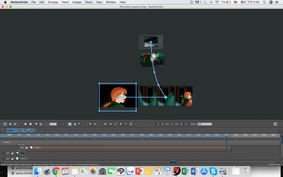The image size is (283, 177).
Task: Click timeline vertical scroll down arrow
Action: pos(281,158)
